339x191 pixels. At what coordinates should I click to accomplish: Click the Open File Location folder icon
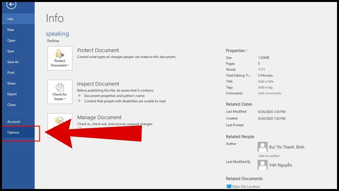229,186
